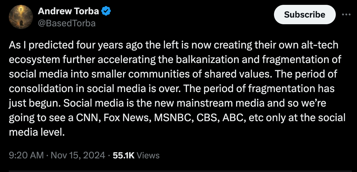Click the final words media level
Image resolution: width=357 pixels, height=172 pixels.
pos(37,133)
